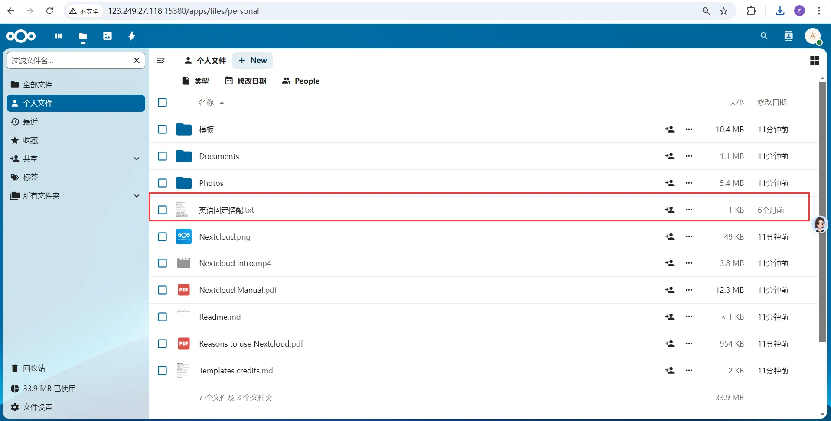The image size is (831, 421).
Task: Open actions menu for Reasons to use Nextcloud.pdf
Action: [689, 343]
